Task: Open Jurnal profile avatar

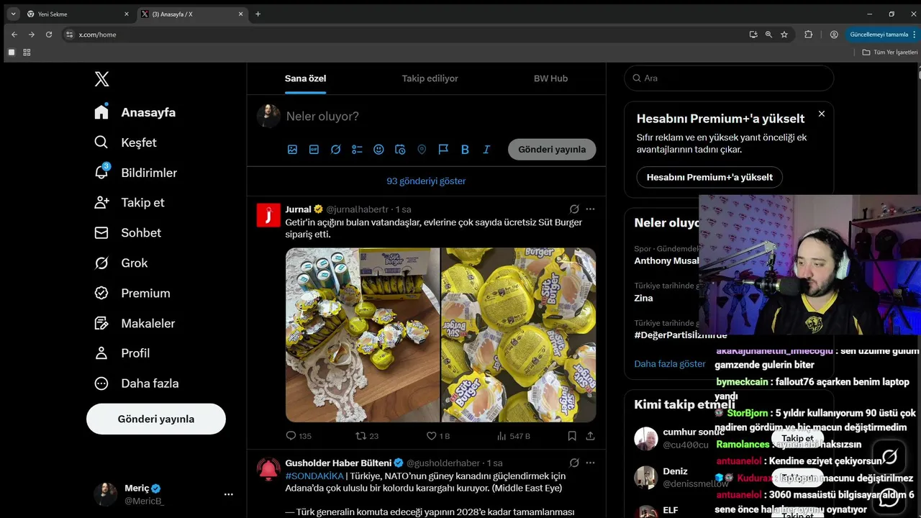Action: tap(268, 215)
